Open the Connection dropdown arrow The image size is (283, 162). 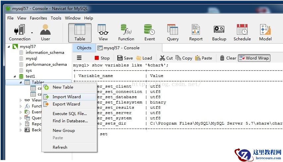click(x=32, y=33)
